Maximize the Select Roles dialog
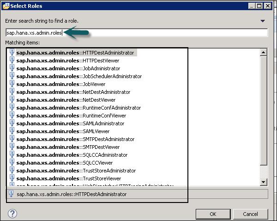Image resolution: width=277 pixels, height=221 pixels. [259, 6]
